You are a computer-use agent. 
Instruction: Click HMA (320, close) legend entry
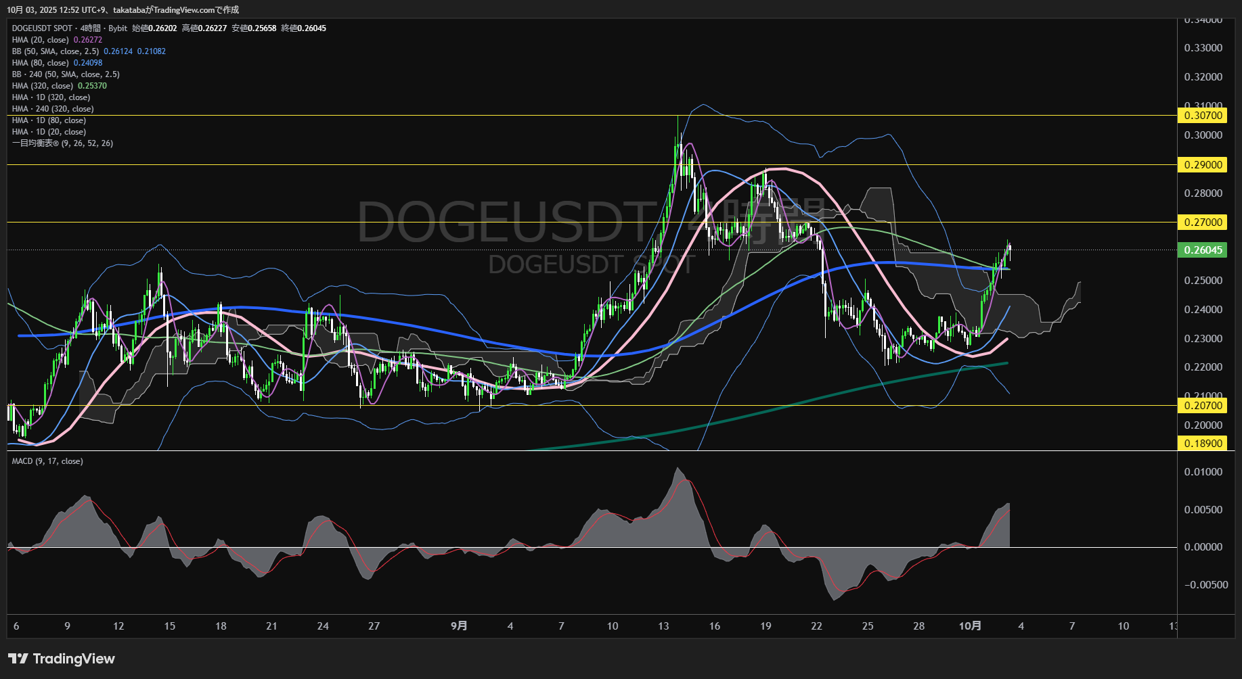point(43,86)
